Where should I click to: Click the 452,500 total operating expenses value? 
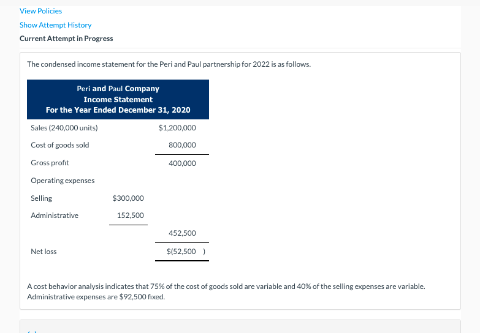(182, 233)
